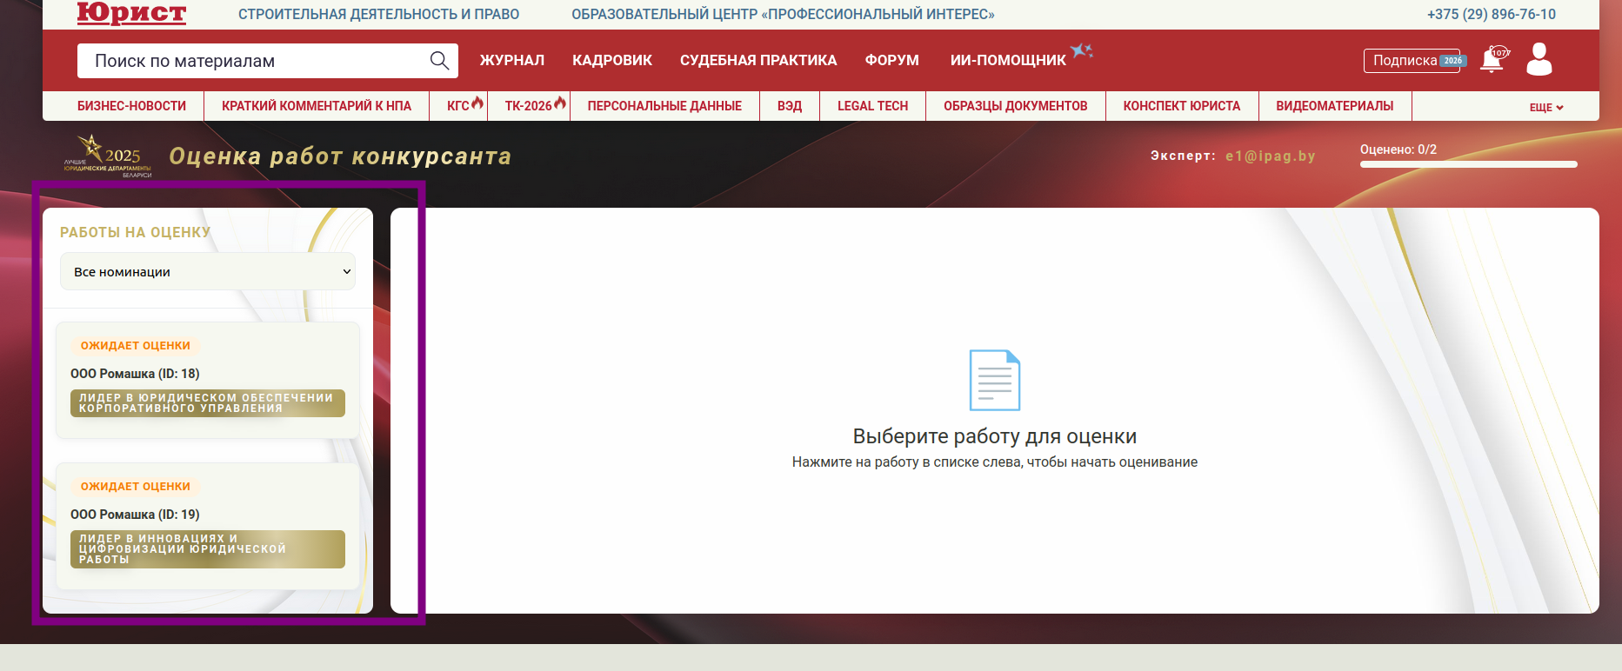Image resolution: width=1622 pixels, height=671 pixels.
Task: Switch to Образцы документов tab
Action: point(1015,105)
